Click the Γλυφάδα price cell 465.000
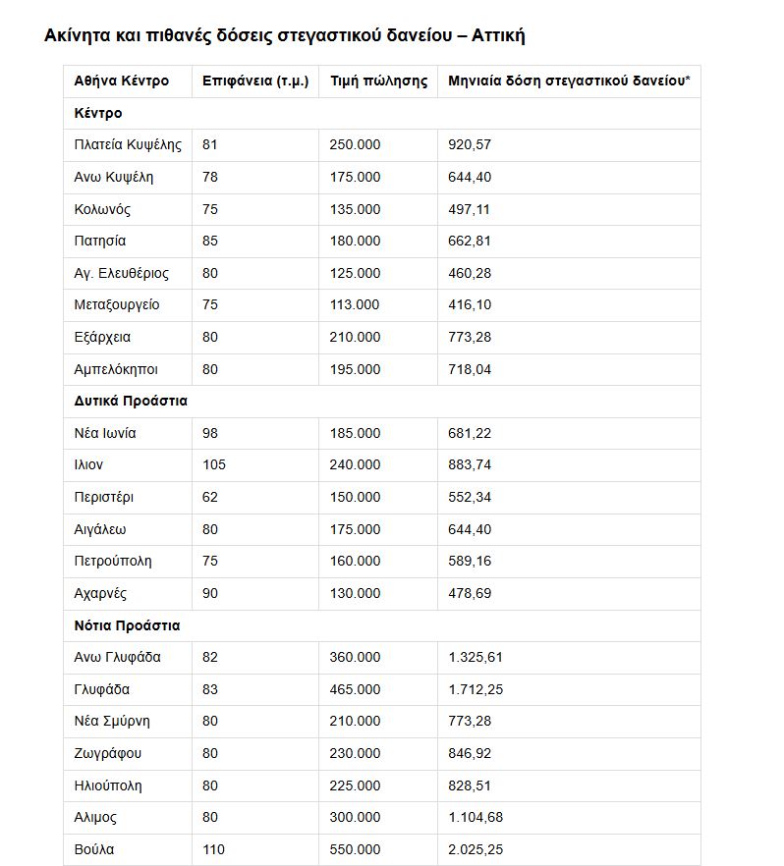 point(355,689)
